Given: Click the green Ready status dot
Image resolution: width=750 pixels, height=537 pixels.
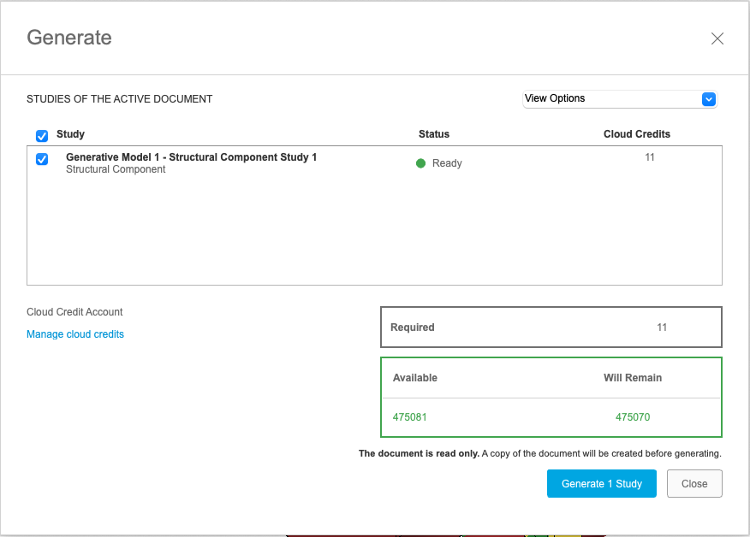Looking at the screenshot, I should coord(420,163).
